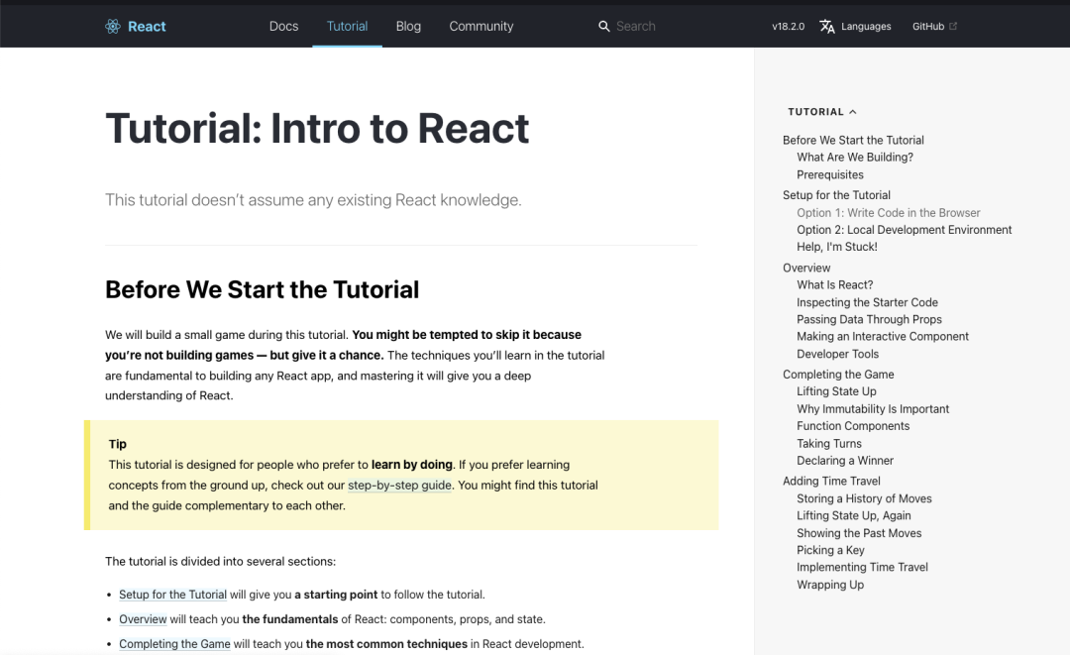This screenshot has height=655, width=1070.
Task: Click the React wordmark in header
Action: (147, 26)
